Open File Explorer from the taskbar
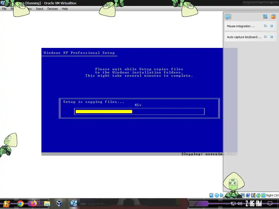 click(x=47, y=204)
